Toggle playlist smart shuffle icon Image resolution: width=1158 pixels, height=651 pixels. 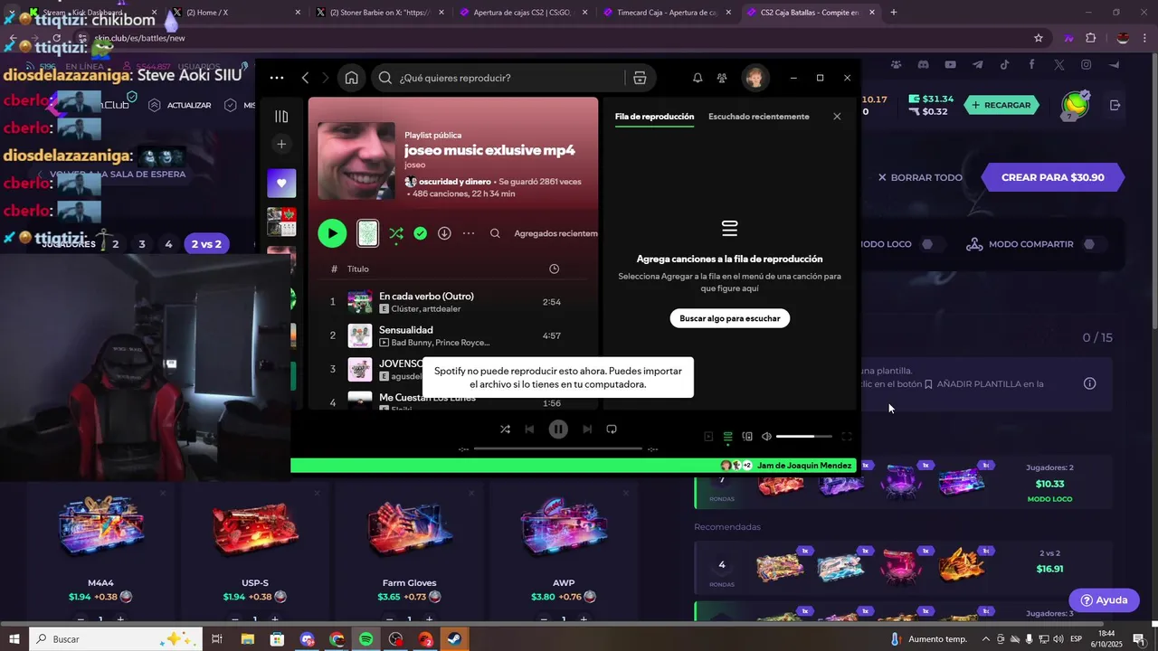[x=396, y=233]
